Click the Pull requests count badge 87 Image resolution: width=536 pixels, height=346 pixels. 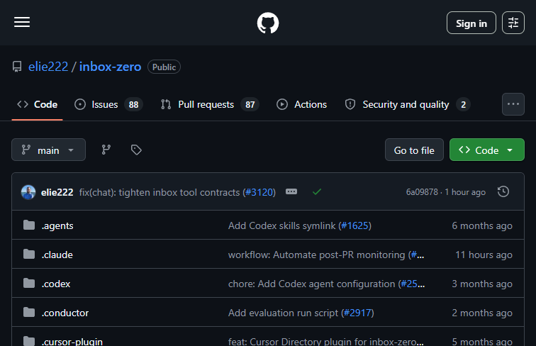tap(250, 105)
